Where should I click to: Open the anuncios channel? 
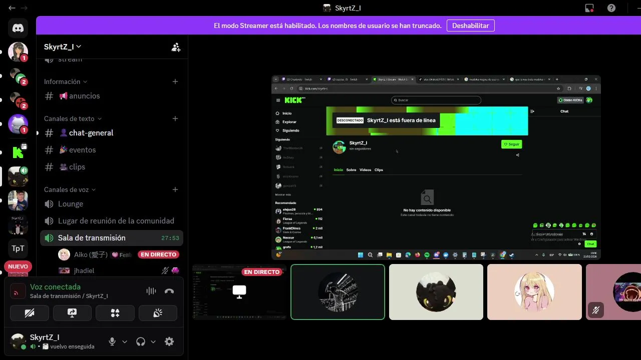coord(111,96)
